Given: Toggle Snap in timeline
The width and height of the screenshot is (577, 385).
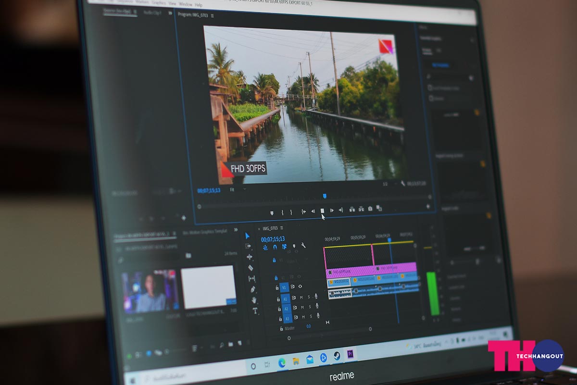Looking at the screenshot, I should [x=275, y=247].
